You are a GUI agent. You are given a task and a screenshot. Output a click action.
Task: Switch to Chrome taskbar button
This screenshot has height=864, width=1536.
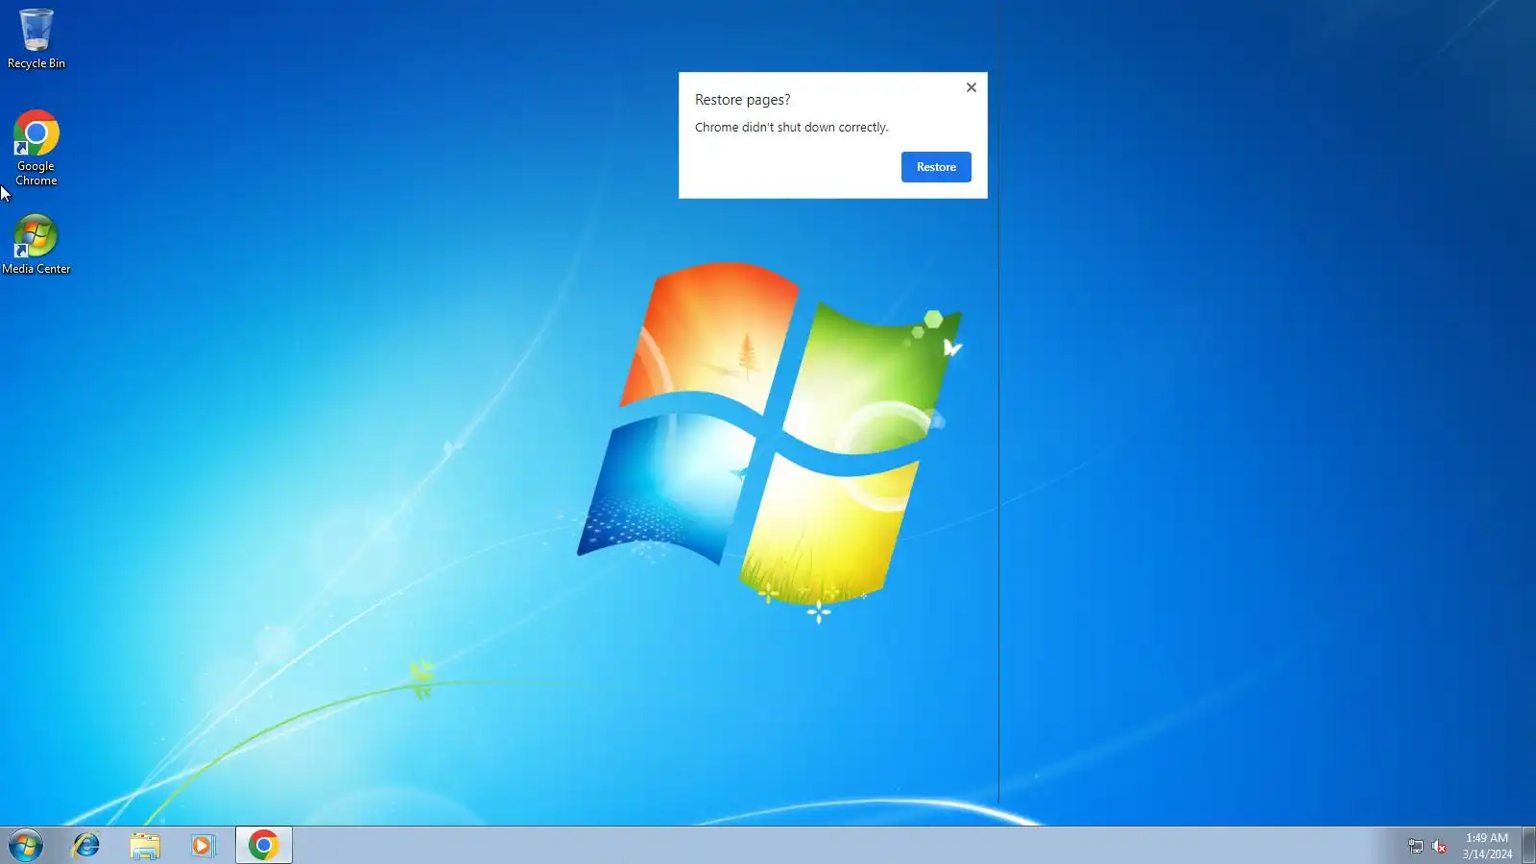264,846
